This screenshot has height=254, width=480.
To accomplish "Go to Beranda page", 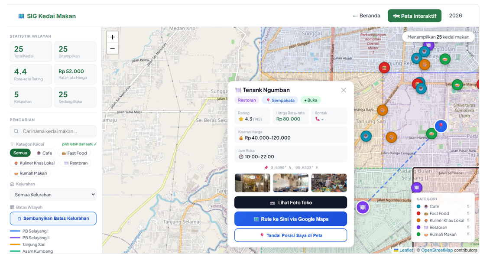I will pos(366,16).
